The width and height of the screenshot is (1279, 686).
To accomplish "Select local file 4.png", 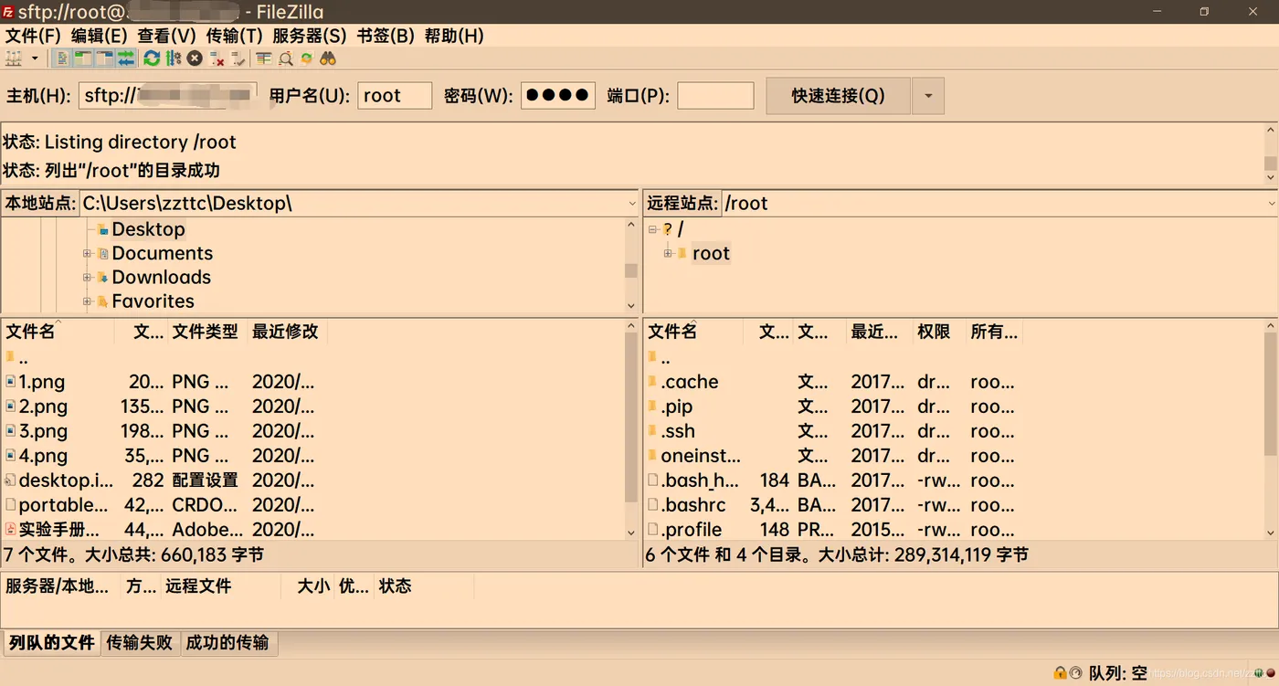I will point(43,456).
